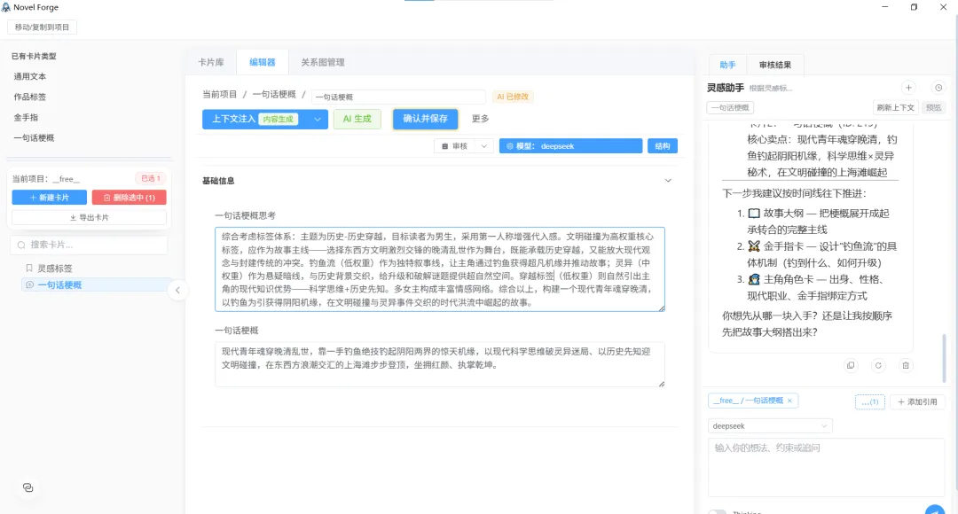The height and width of the screenshot is (514, 958).
Task: Click the 审核 button
Action: click(x=454, y=146)
